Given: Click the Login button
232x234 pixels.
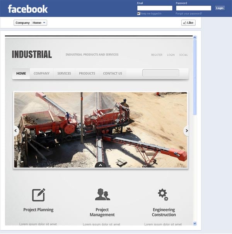Looking at the screenshot, I should point(220,8).
